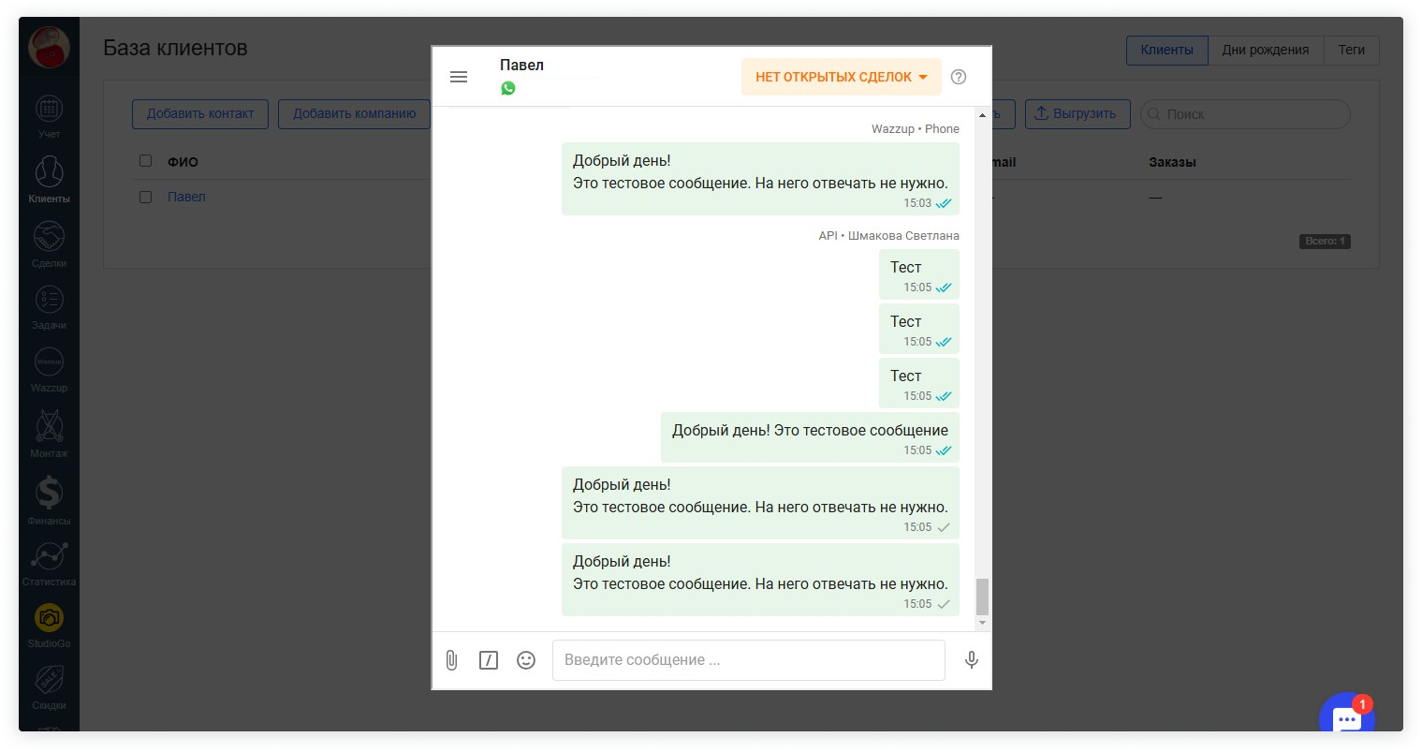Switch to the Теги tab
Screen dimensions: 1422x752
pyautogui.click(x=1351, y=50)
